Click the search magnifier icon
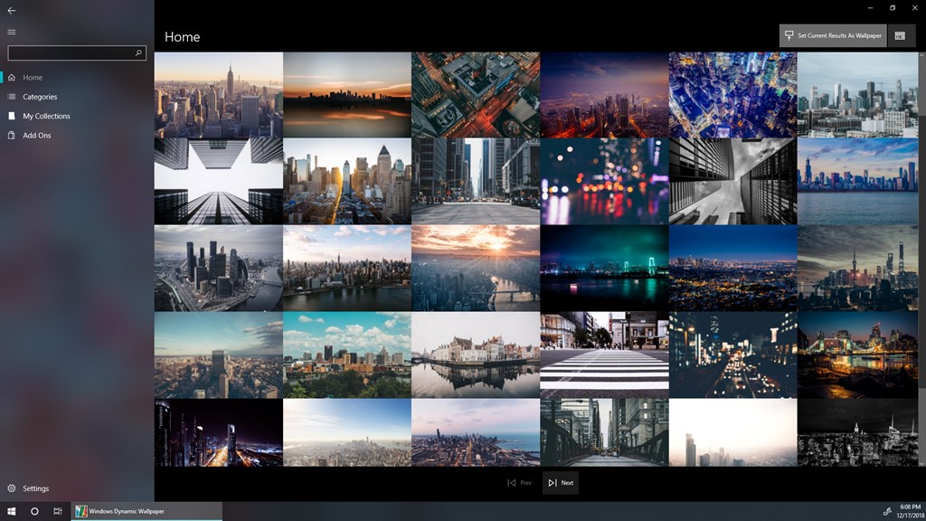 pos(138,52)
